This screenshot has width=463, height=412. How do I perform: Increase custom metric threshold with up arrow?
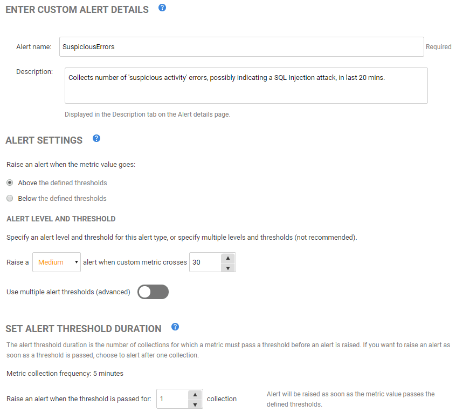tap(228, 258)
